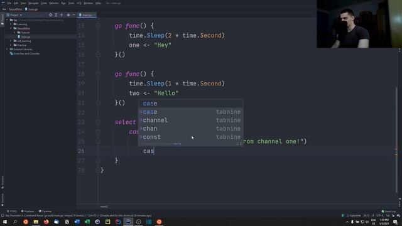
Task: Open Project panel settings gear
Action: click(x=68, y=15)
